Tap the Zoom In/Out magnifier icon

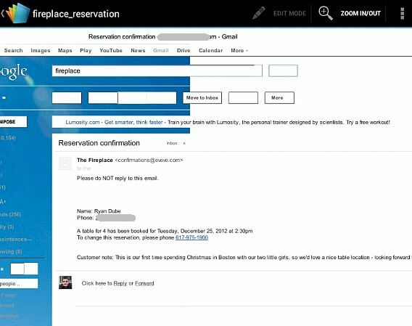326,13
